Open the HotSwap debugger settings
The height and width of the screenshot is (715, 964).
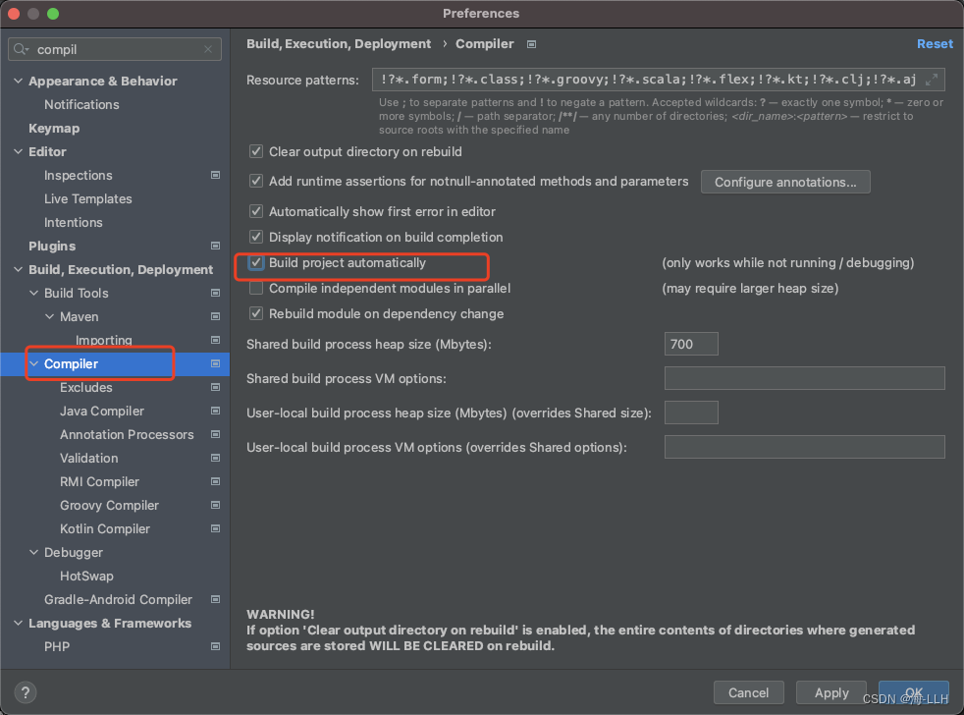(86, 576)
